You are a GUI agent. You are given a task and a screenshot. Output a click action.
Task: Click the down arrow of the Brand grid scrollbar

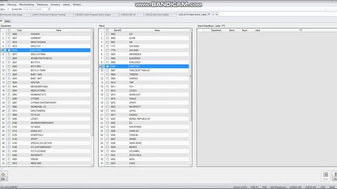point(191,165)
